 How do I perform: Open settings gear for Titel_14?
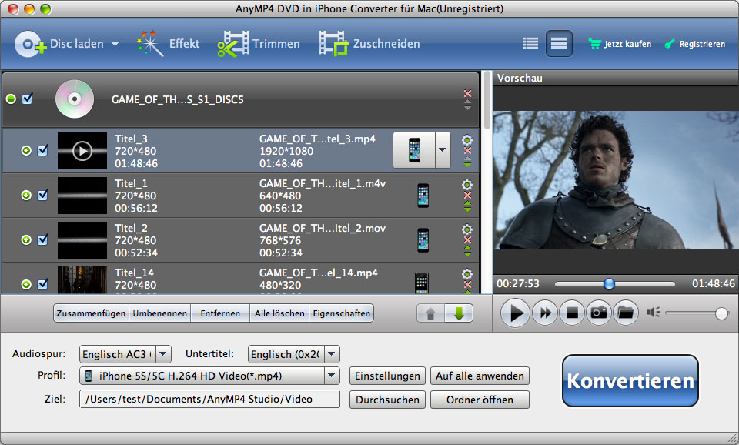click(x=467, y=274)
